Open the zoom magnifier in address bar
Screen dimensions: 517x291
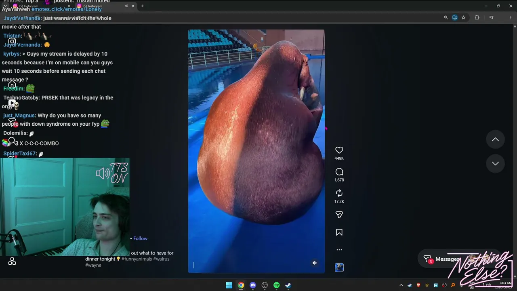click(x=446, y=17)
